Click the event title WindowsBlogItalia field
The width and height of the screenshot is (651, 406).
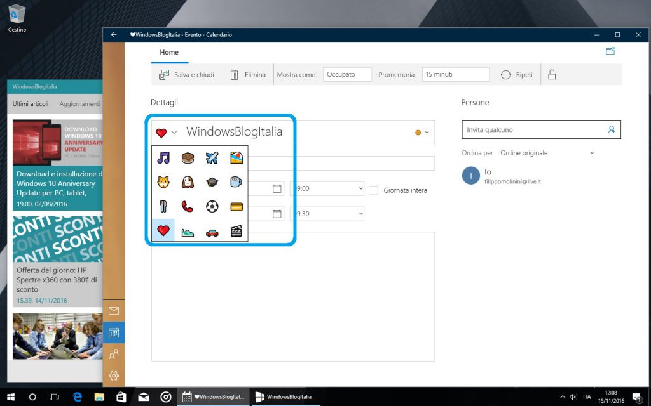[234, 132]
